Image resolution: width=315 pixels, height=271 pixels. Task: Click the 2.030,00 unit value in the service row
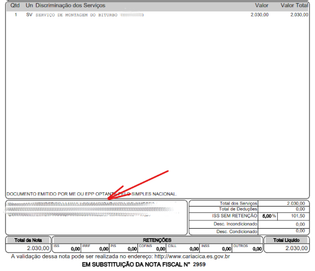click(x=260, y=14)
